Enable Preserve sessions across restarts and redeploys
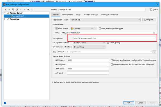Image resolution: width=161 pixels, height=107 pixels. coord(112,64)
